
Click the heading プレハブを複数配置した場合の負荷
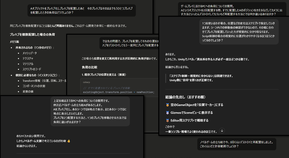pos(34,34)
